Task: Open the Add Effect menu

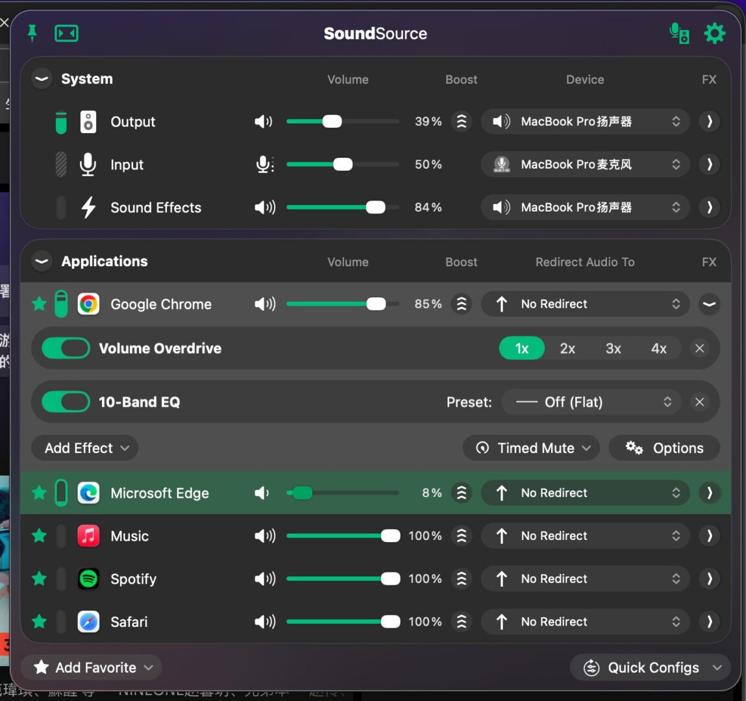Action: coord(85,449)
